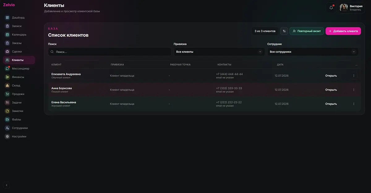371x193 pixels.
Task: Navigate to Мессенджер
Action: click(x=19, y=69)
